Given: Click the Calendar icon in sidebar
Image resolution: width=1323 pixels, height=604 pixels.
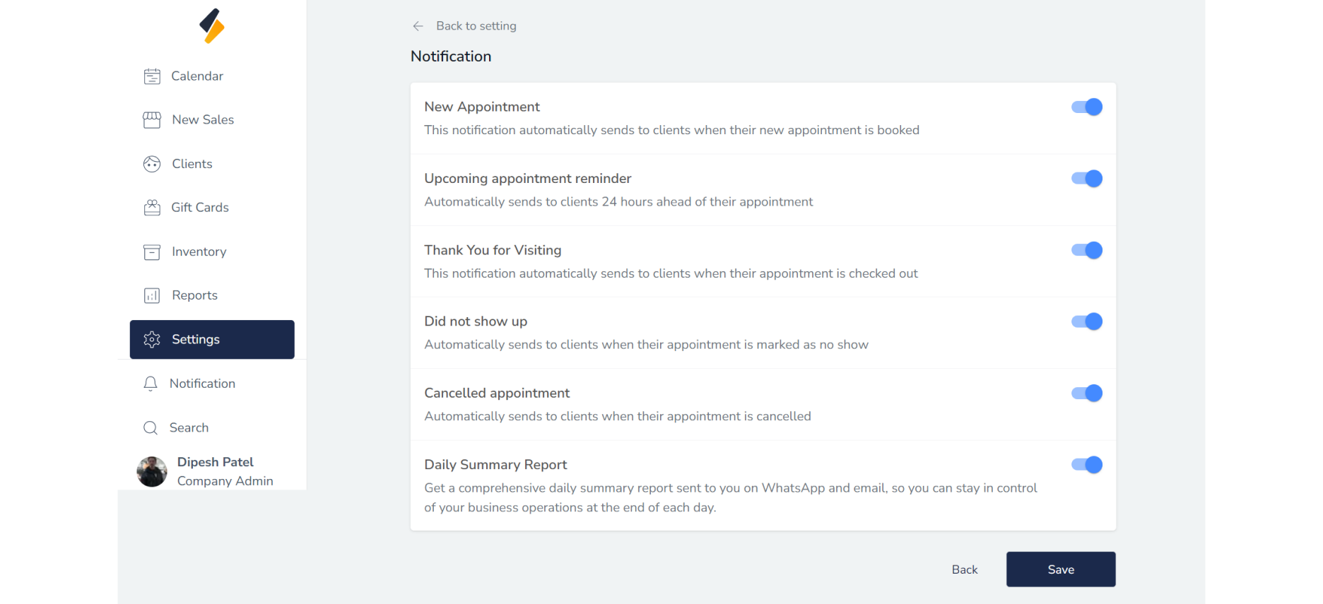Looking at the screenshot, I should [x=152, y=76].
